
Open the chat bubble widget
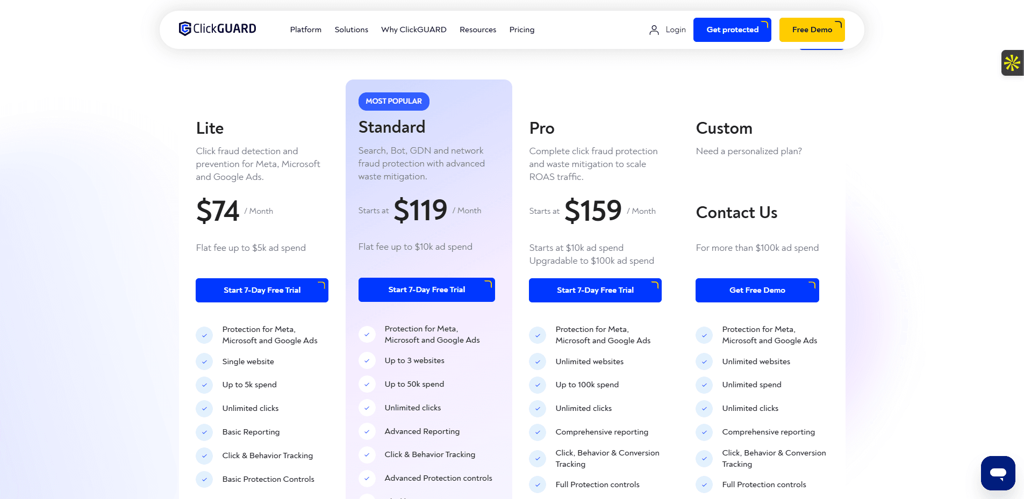998,473
